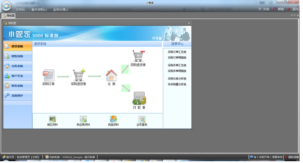
Task: Close the 导航图 navigation panel
Action: point(189,23)
